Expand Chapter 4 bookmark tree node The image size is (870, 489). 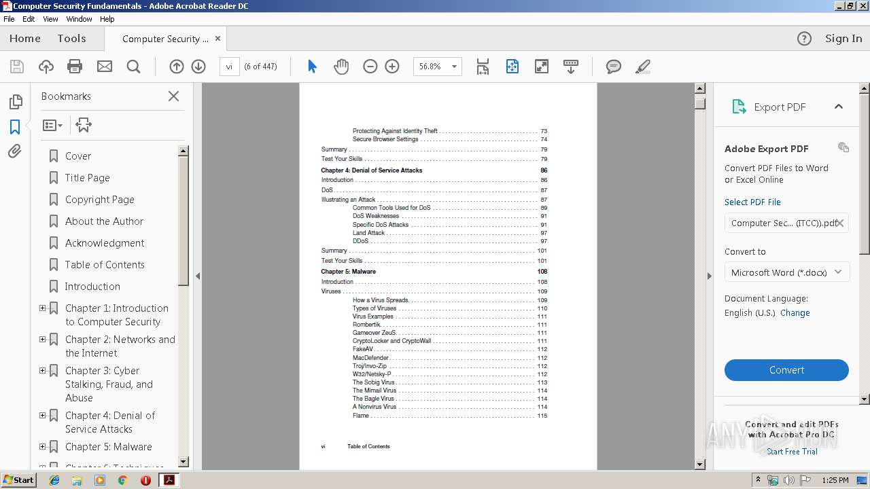tap(43, 416)
